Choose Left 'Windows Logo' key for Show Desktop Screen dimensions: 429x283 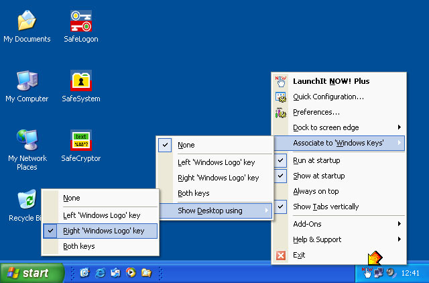[x=101, y=215]
